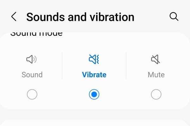Tap the gray gap below Sound mode card

click(x=95, y=114)
